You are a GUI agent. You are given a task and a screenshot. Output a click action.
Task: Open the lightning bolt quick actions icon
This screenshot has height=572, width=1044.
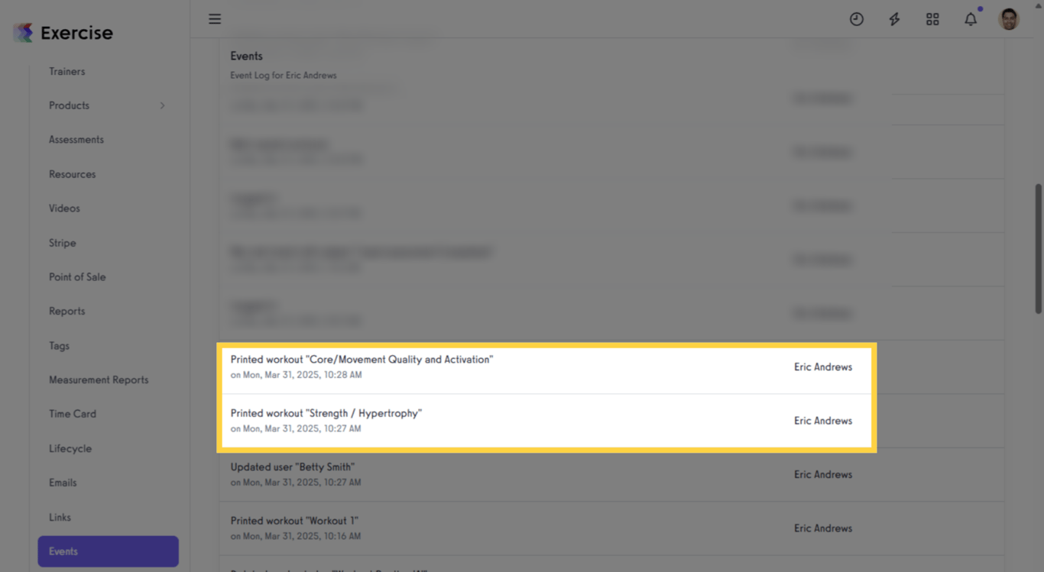[x=894, y=19]
